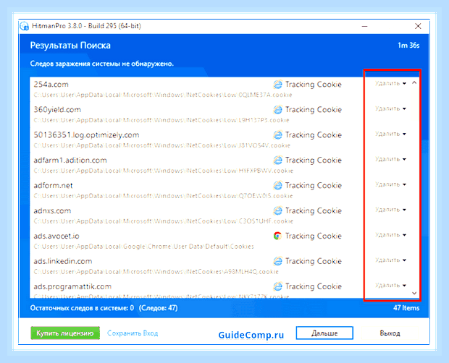Expand Удалить action for adfarm1.adition.com

tap(390, 159)
